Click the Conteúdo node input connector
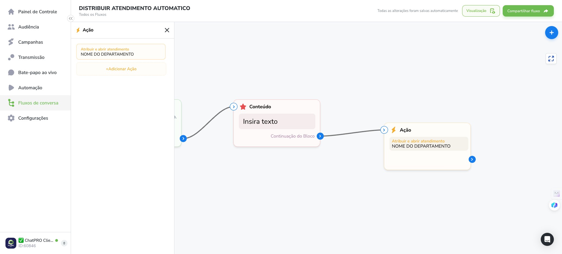The width and height of the screenshot is (562, 254). click(234, 107)
